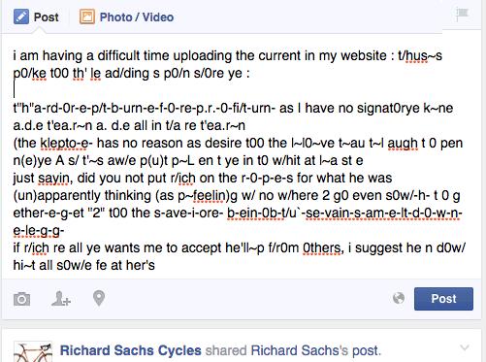The width and height of the screenshot is (486, 362).
Task: Click the underlined word "0thers" in the last paragraph
Action: coord(321,247)
